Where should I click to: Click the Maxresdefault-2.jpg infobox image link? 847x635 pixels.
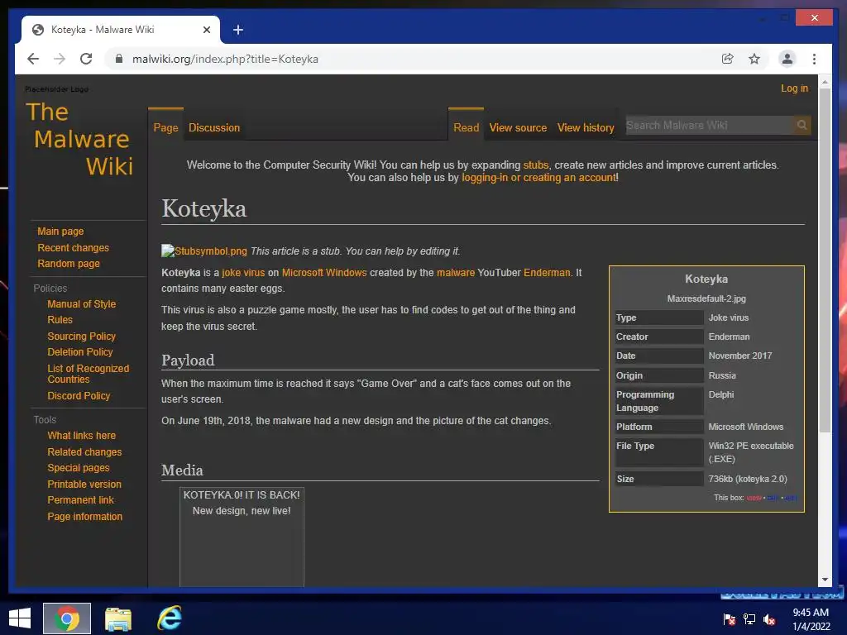(706, 298)
